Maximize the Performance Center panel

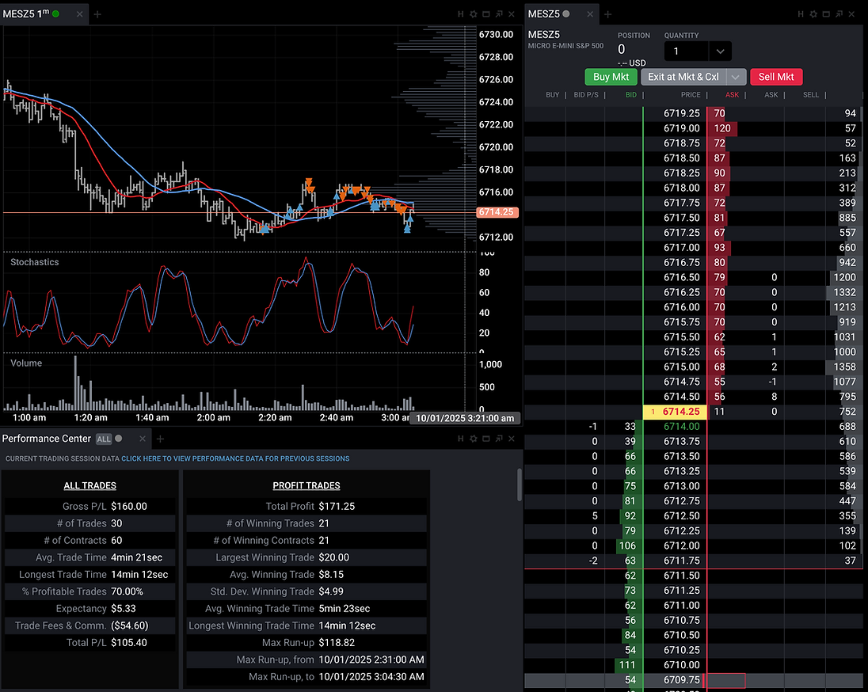tap(486, 439)
